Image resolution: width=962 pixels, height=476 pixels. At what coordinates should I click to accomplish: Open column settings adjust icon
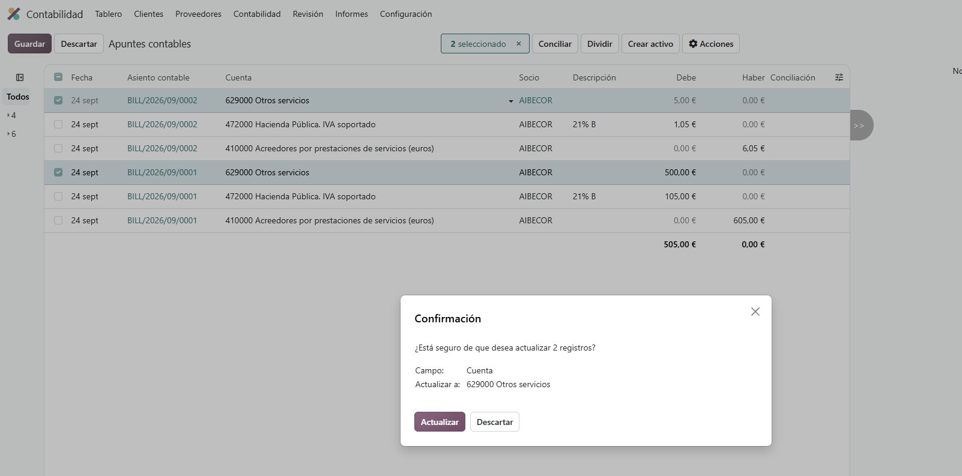pyautogui.click(x=839, y=77)
